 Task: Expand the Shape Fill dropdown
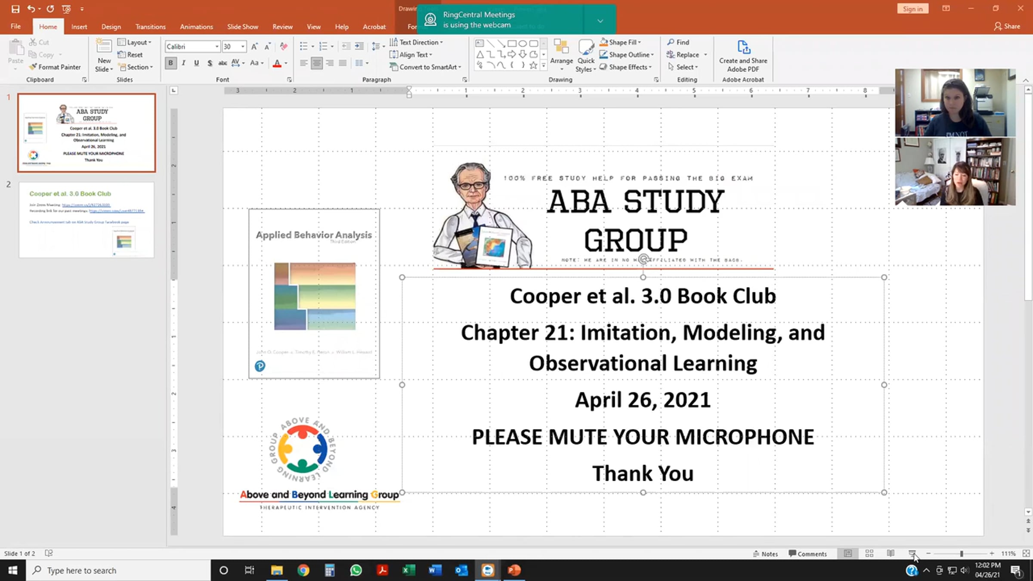(640, 42)
